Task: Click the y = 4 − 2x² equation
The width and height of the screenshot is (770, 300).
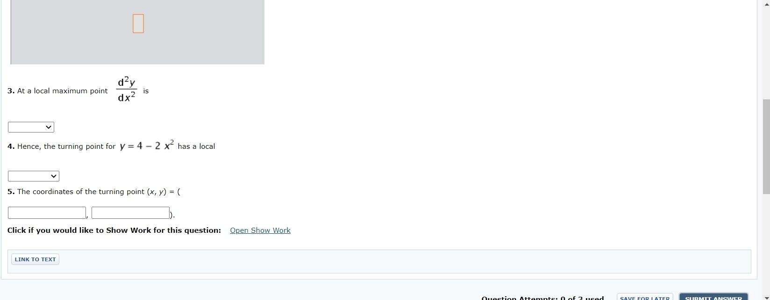Action: click(147, 145)
